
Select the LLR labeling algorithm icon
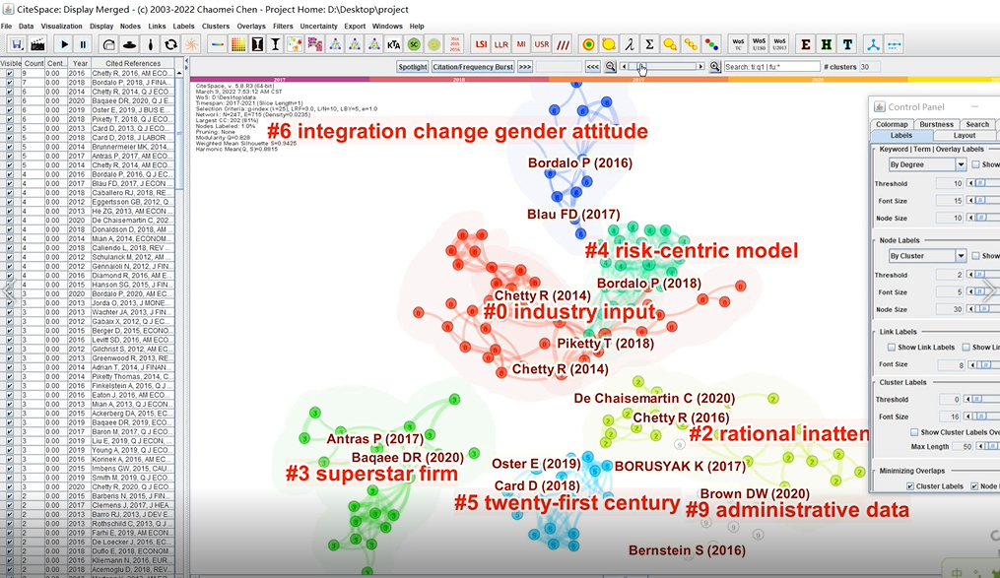click(x=501, y=44)
